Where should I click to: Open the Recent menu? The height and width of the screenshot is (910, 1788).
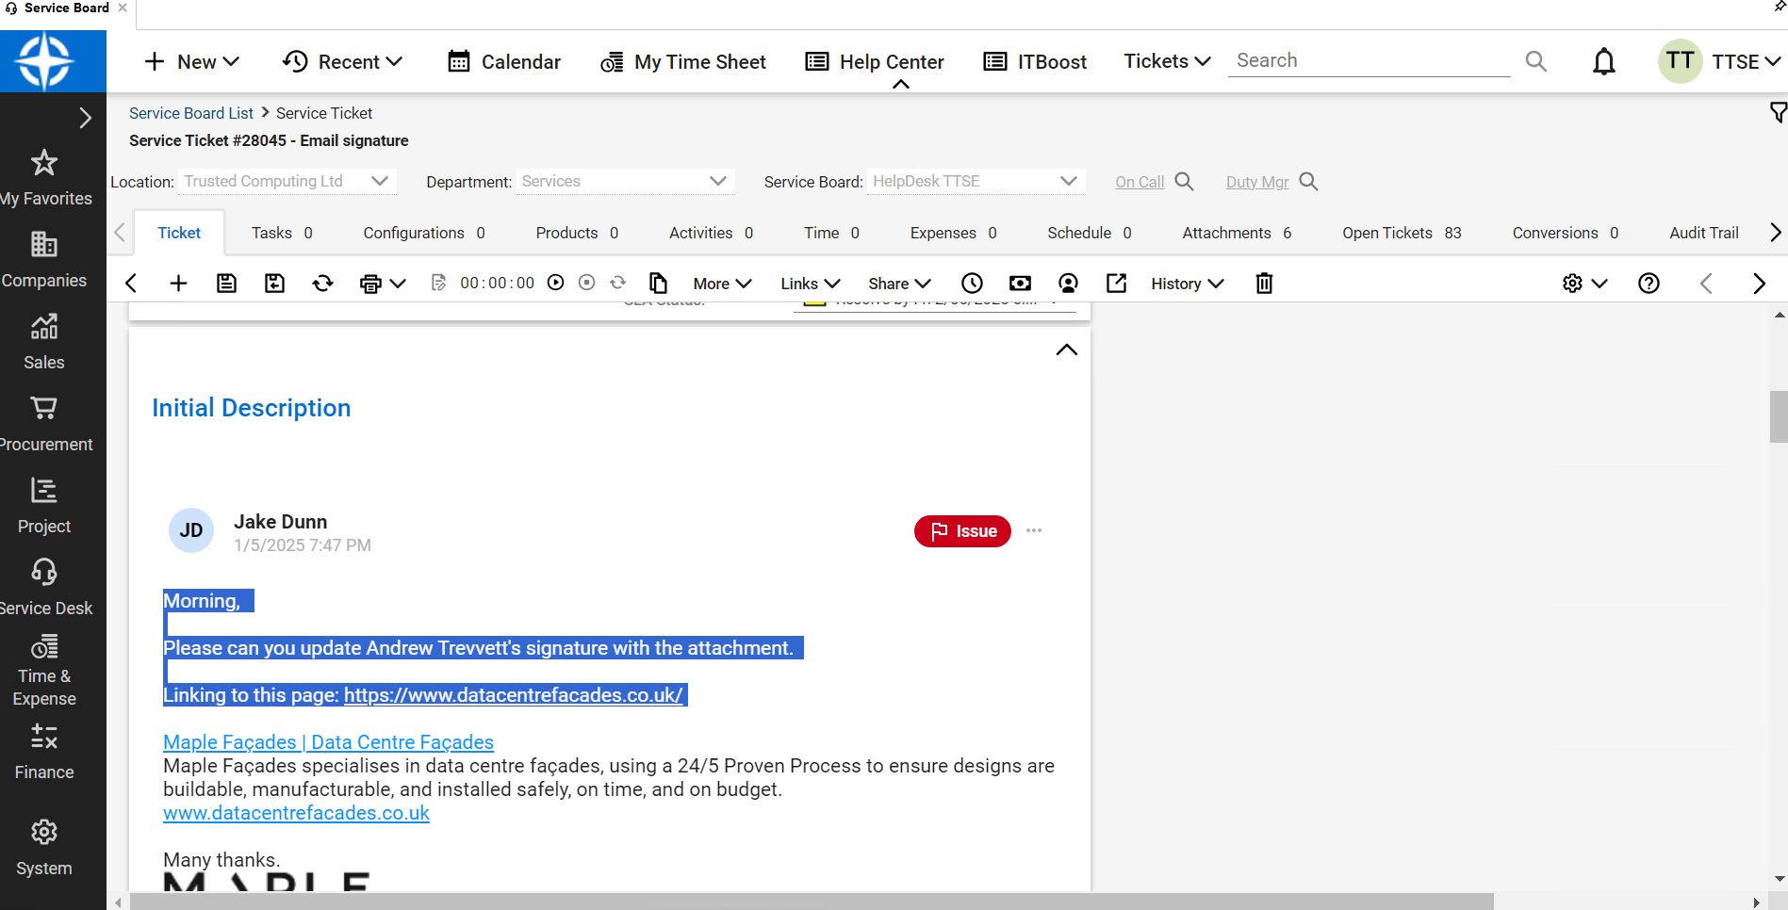[343, 61]
